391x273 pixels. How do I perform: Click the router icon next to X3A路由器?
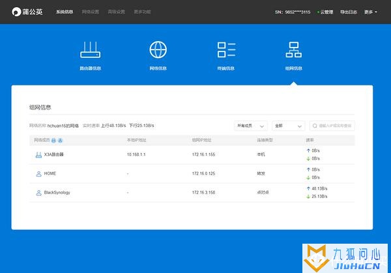coord(38,155)
